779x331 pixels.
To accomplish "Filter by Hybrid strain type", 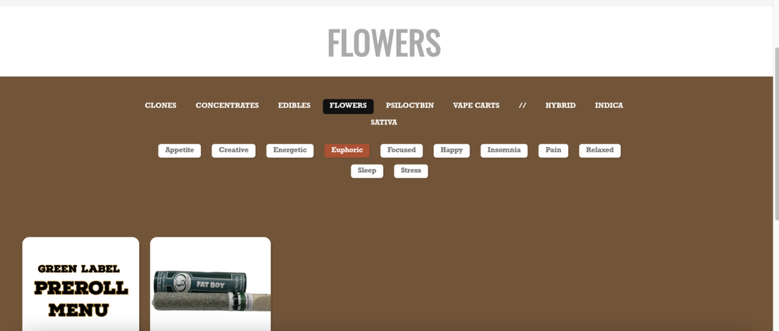I will pyautogui.click(x=560, y=106).
